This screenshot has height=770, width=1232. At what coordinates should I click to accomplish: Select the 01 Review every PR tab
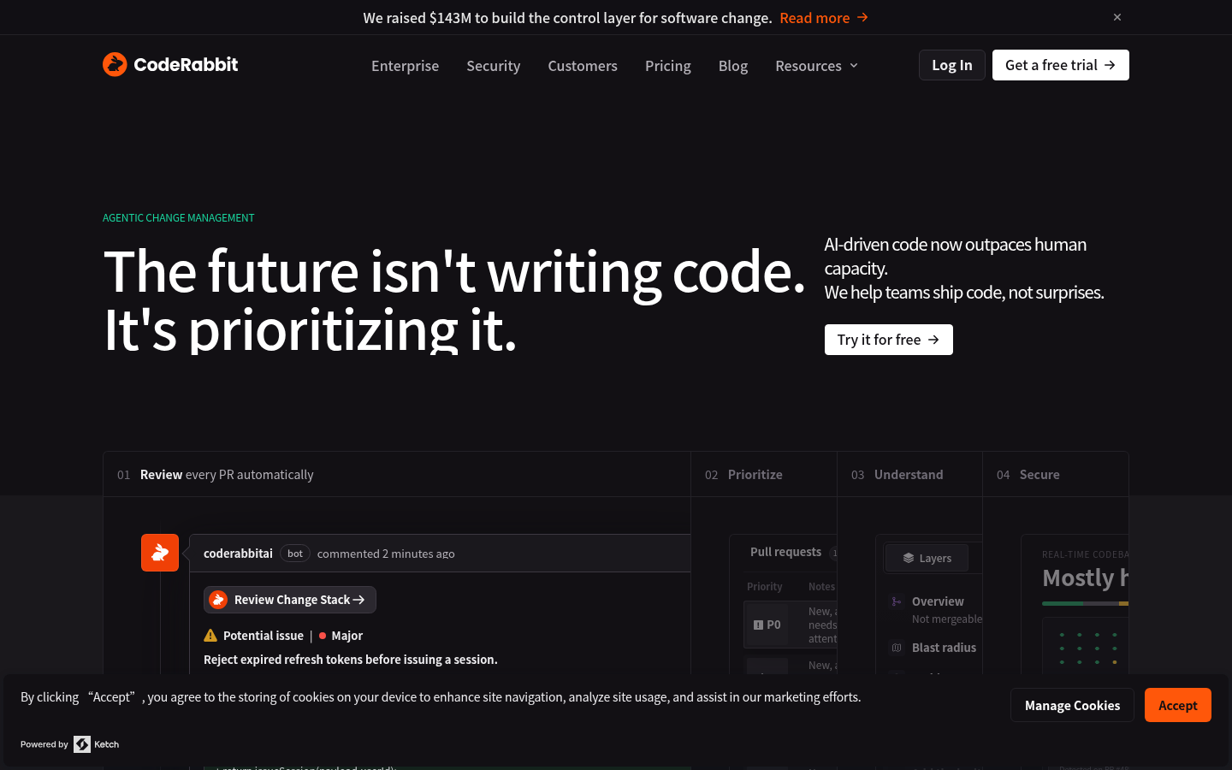pos(397,474)
